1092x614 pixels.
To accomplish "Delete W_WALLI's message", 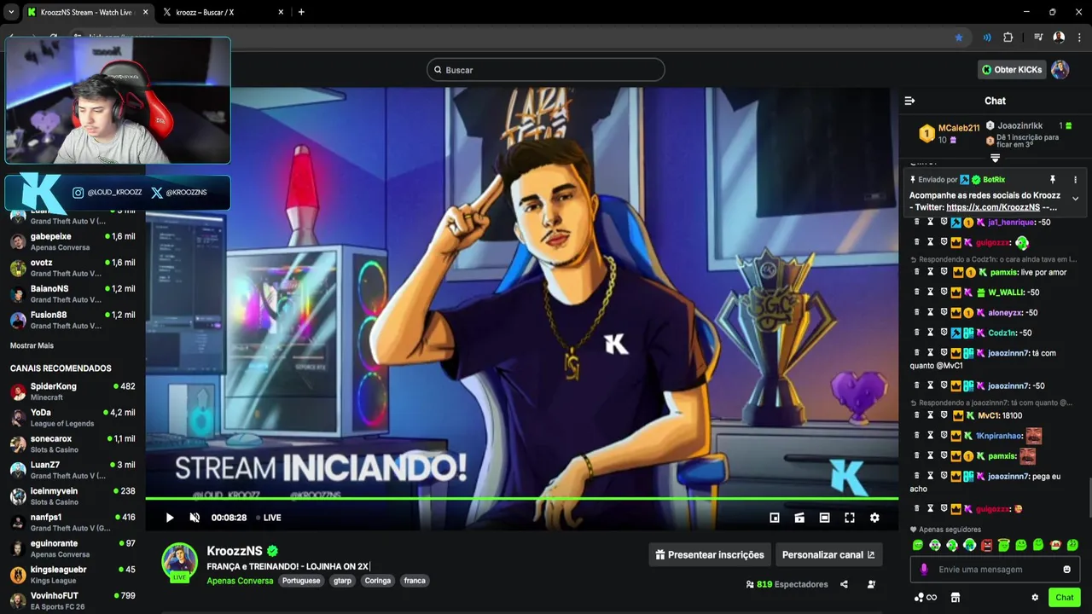I will pyautogui.click(x=917, y=293).
